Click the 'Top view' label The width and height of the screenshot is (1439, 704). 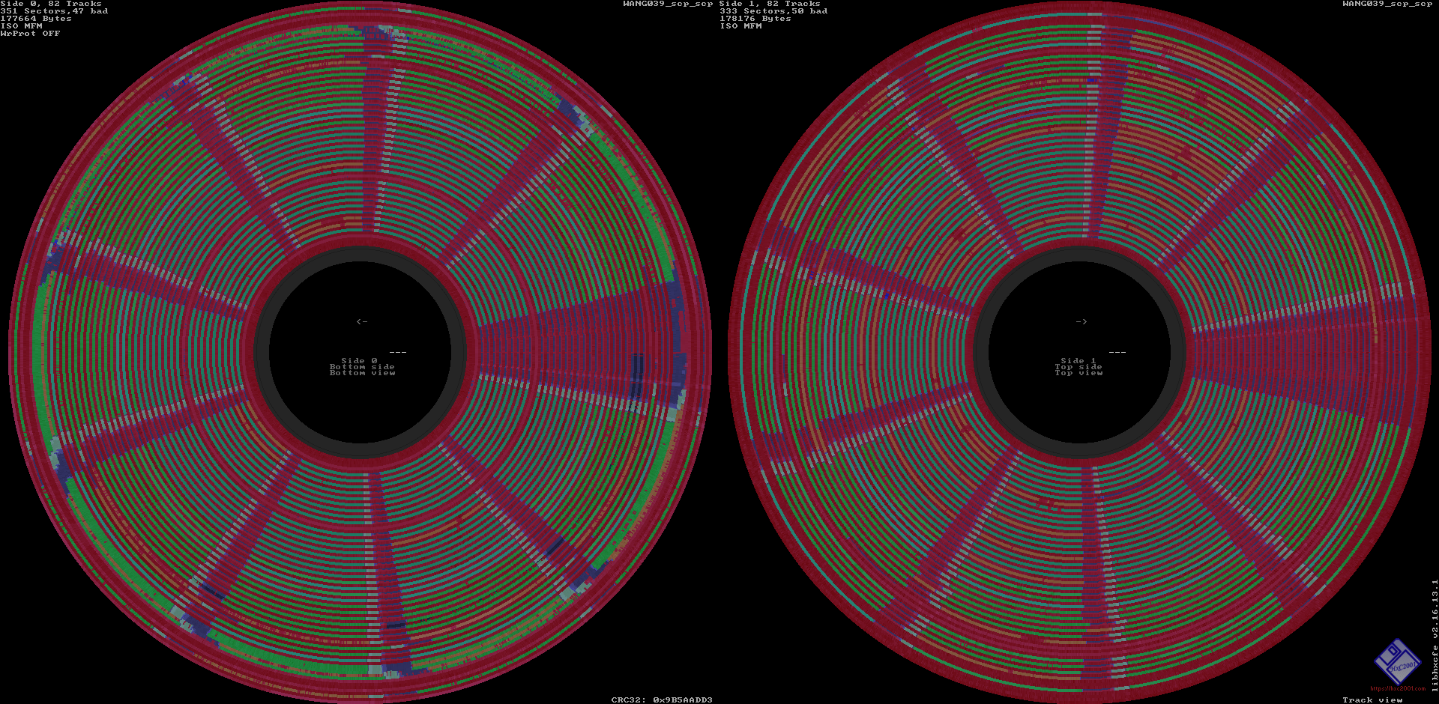pos(1079,373)
